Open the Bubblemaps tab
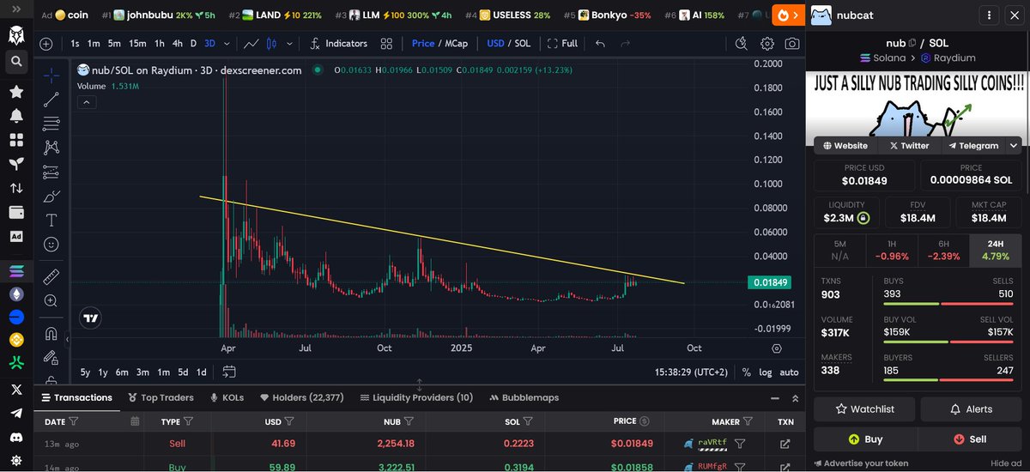1030x472 pixels. [x=524, y=397]
